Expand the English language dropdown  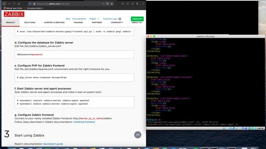point(94,19)
